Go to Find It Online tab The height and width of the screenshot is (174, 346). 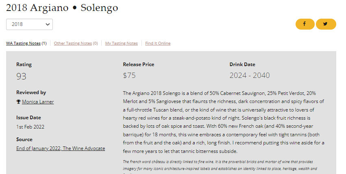pyautogui.click(x=158, y=43)
